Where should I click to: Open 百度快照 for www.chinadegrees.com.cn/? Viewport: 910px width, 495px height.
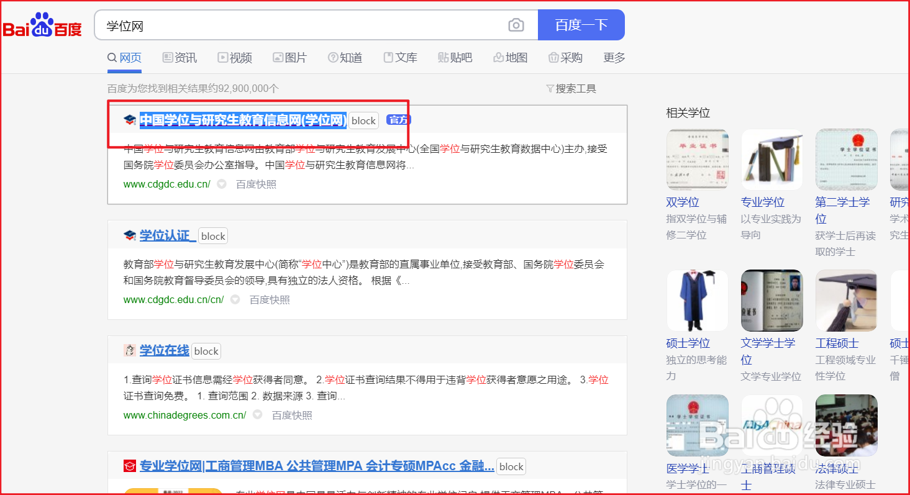click(x=292, y=416)
